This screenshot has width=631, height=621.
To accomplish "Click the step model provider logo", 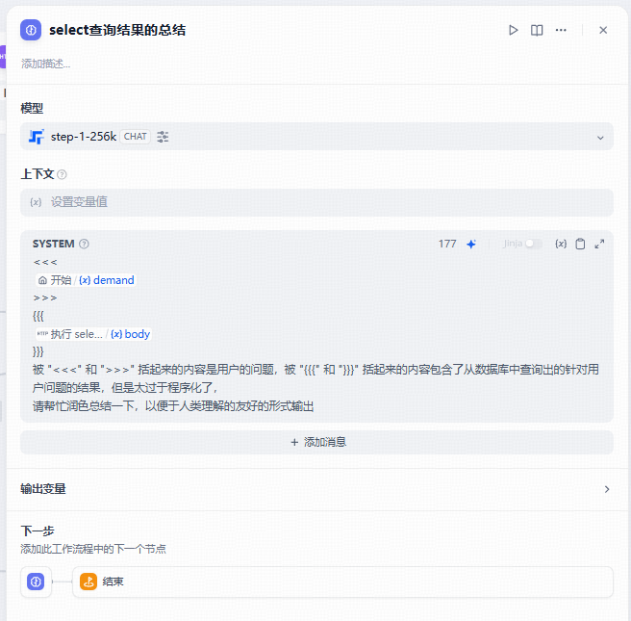I will coord(37,137).
